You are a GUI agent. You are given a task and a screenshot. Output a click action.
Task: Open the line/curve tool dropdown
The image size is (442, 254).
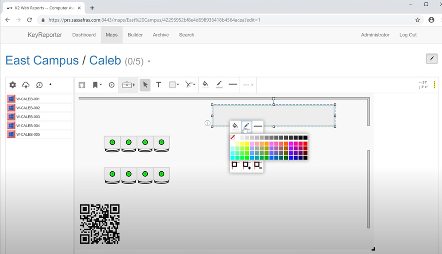[x=190, y=84]
